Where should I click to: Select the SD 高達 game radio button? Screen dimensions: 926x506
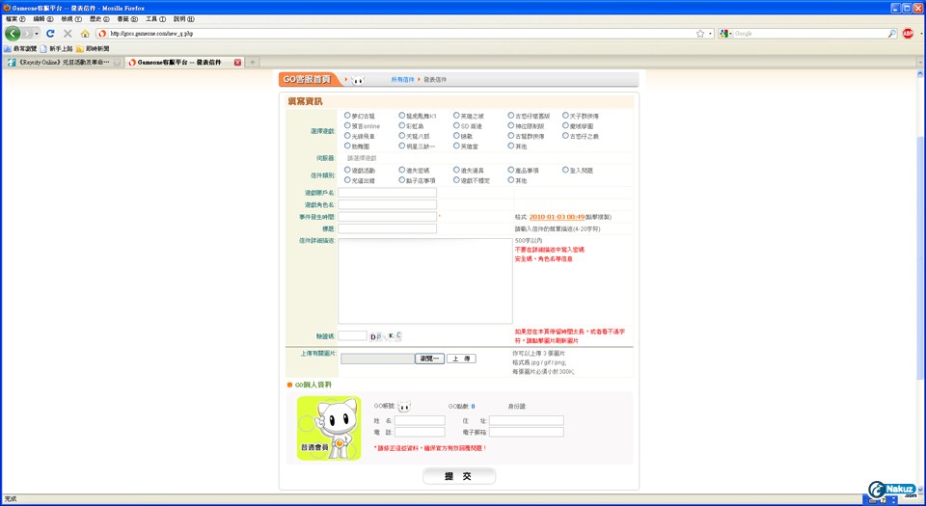(x=456, y=125)
